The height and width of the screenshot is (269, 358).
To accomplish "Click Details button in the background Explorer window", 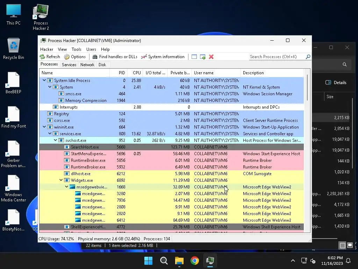I will point(336,83).
